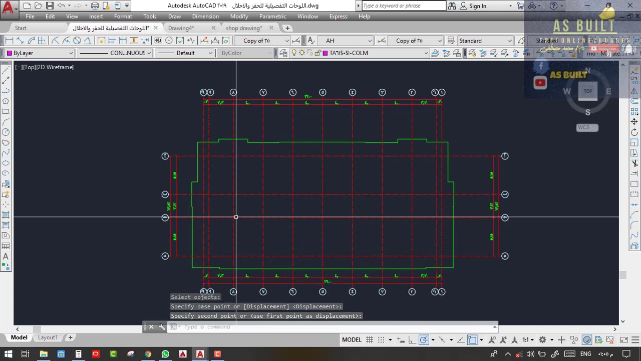The image size is (641, 361).
Task: Select the Continue dimension tool
Action: [x=123, y=41]
